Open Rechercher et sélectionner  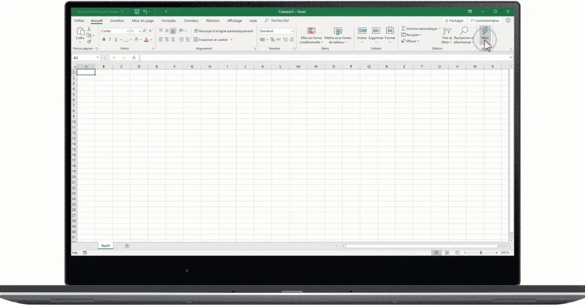coord(464,36)
